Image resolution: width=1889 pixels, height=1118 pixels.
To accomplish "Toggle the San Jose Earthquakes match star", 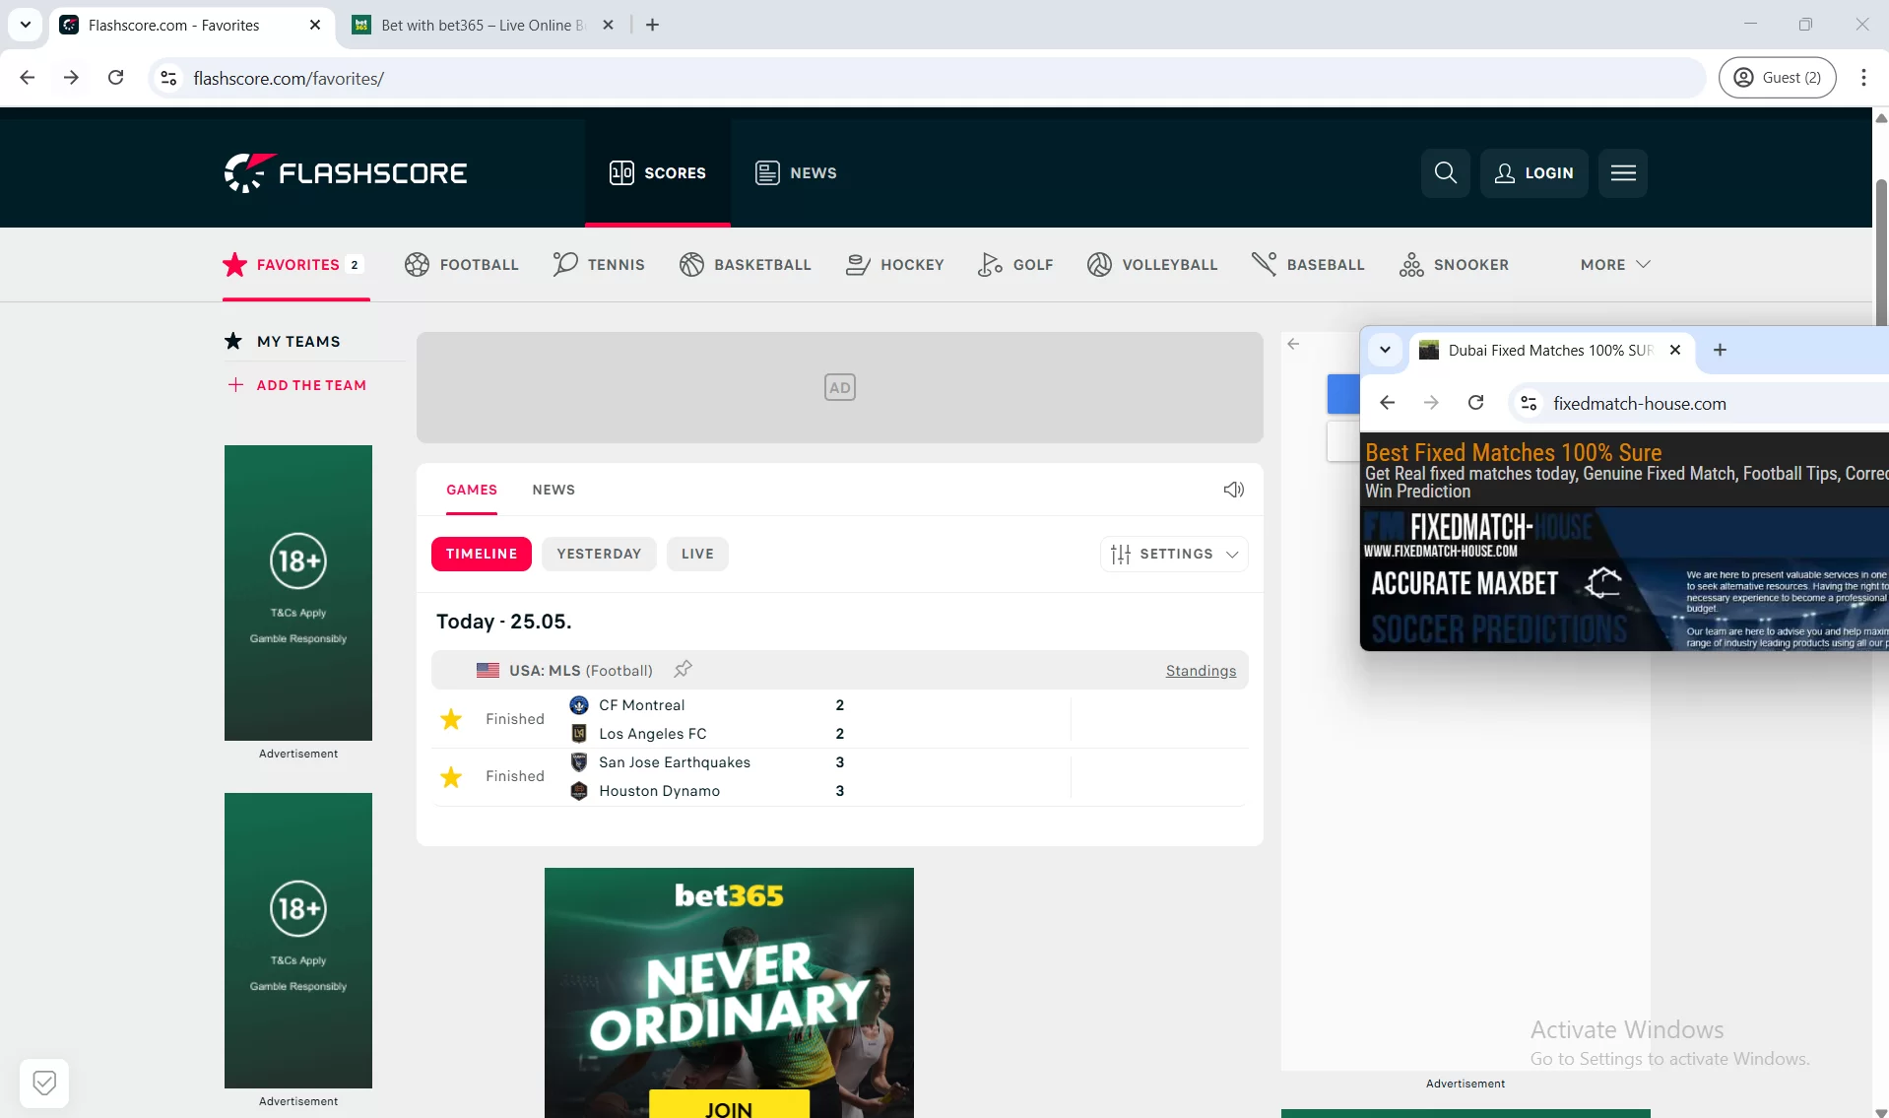I will coord(450,776).
